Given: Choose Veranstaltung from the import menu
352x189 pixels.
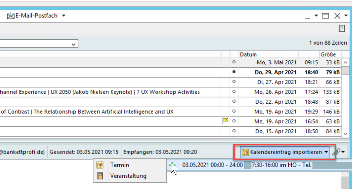Looking at the screenshot, I should [128, 176].
